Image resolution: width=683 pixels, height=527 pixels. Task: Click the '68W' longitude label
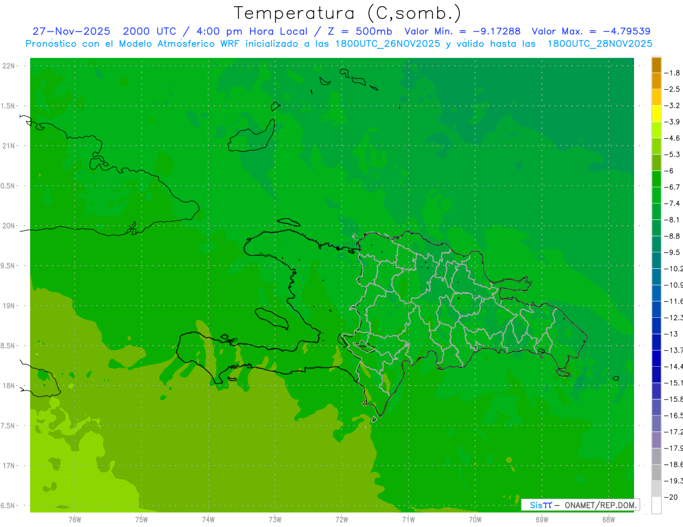pyautogui.click(x=608, y=520)
